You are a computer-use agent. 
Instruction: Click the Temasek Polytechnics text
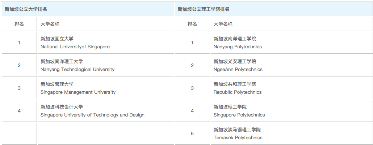238,138
